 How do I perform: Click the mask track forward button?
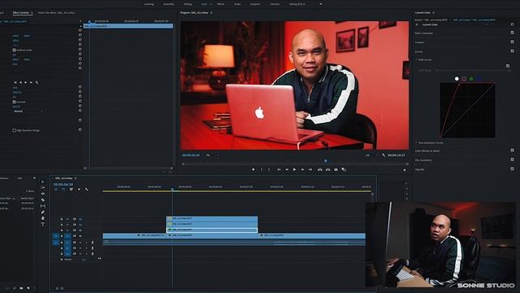25,82
